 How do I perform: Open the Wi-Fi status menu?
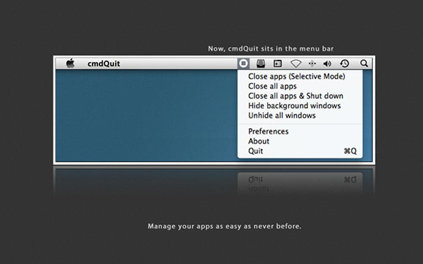click(x=295, y=64)
